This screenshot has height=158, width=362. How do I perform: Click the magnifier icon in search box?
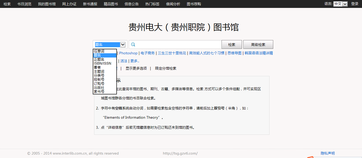point(133,45)
